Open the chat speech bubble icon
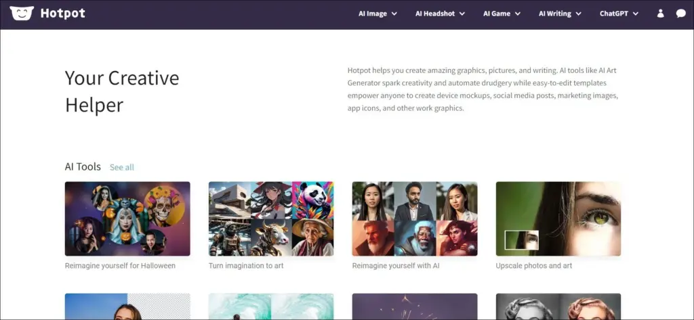This screenshot has height=320, width=694. coord(680,14)
